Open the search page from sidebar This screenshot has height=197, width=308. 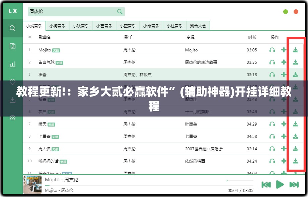[12, 28]
